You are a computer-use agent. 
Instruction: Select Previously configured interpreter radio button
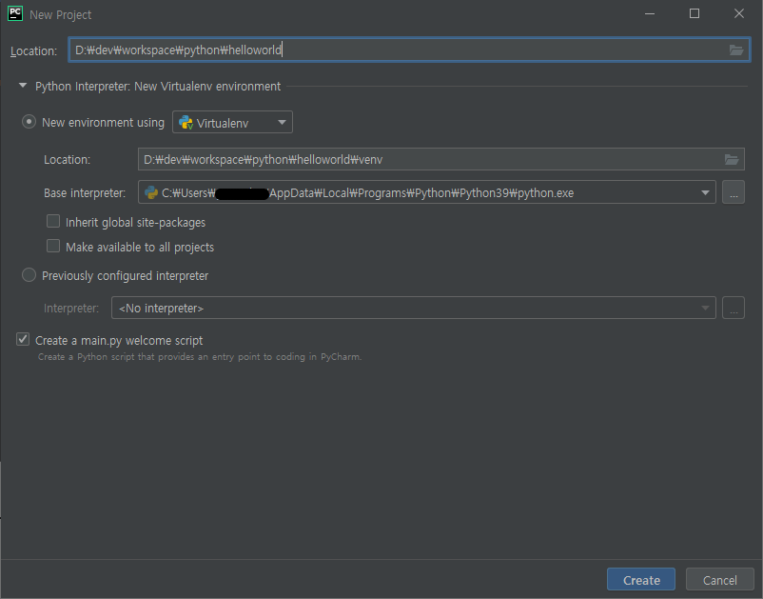pos(29,275)
